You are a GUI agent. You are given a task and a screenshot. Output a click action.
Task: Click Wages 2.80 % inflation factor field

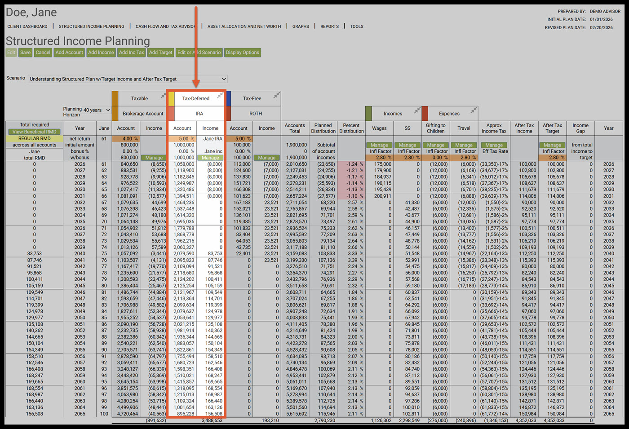tap(380, 158)
